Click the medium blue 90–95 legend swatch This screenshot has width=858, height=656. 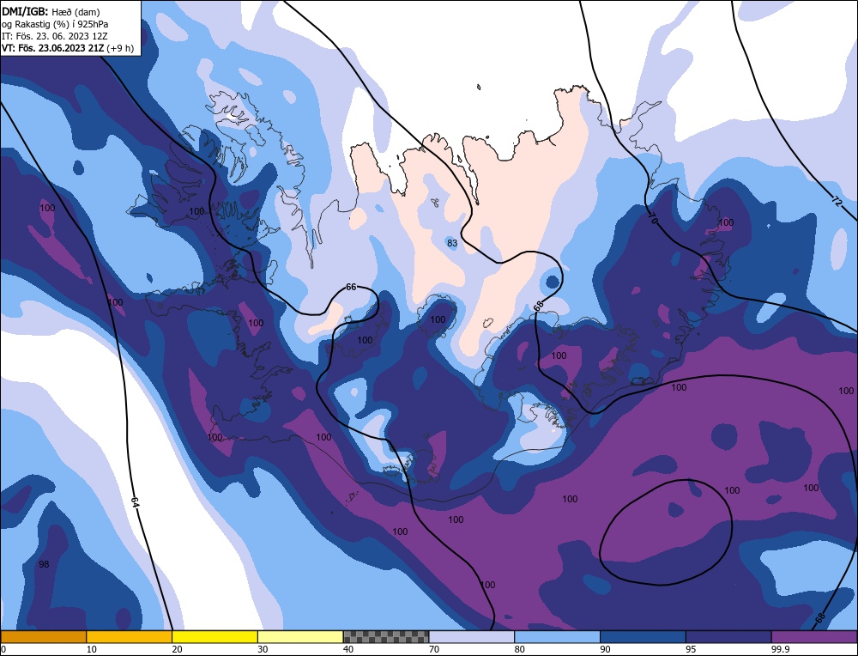coord(643,637)
